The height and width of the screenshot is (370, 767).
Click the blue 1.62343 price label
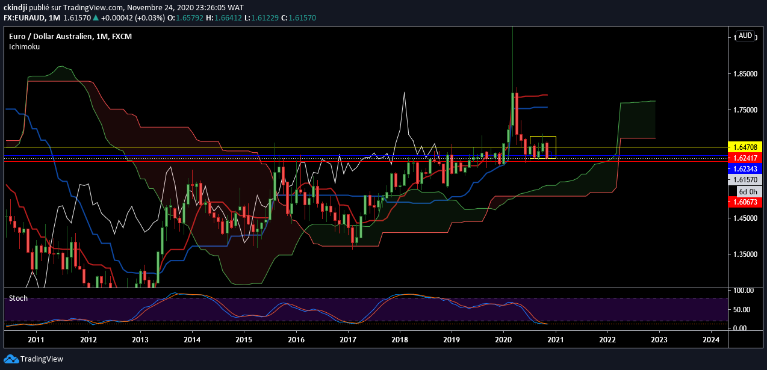[x=745, y=168]
